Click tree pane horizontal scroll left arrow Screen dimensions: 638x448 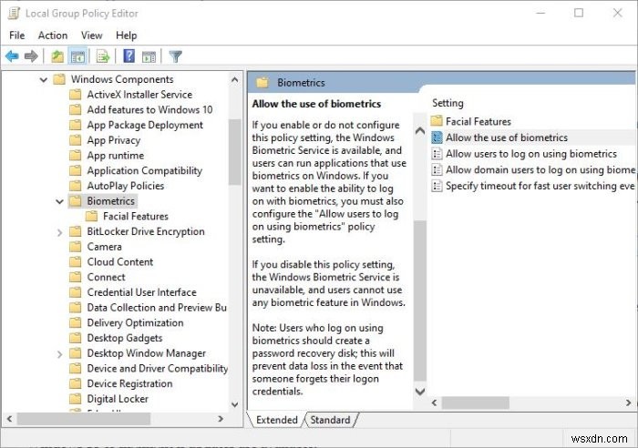(x=10, y=418)
